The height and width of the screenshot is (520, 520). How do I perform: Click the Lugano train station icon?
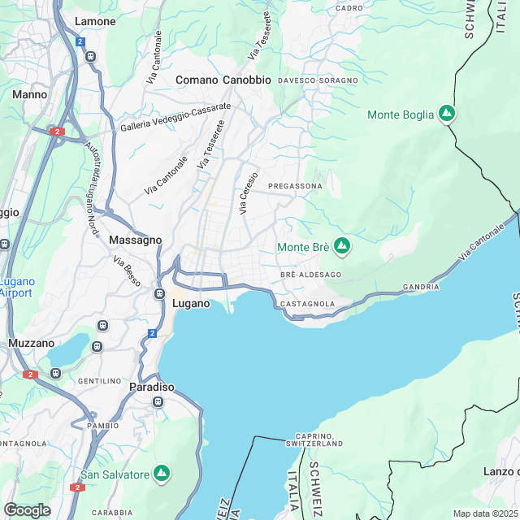tap(159, 293)
